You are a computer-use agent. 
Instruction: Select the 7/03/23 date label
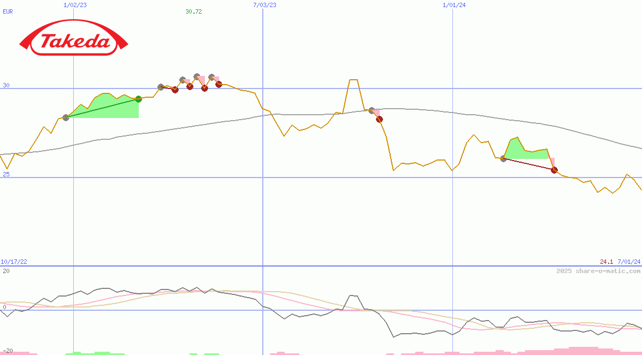264,5
